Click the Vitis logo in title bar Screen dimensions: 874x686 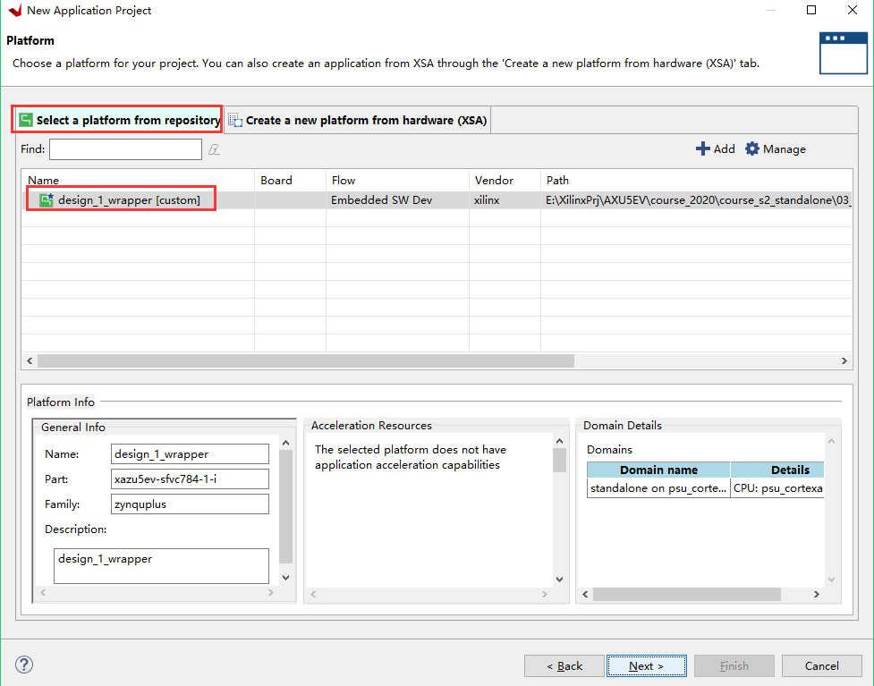click(15, 10)
